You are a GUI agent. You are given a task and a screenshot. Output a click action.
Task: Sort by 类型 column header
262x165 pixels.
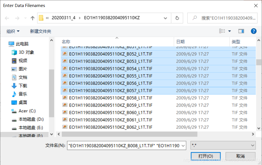click(x=236, y=42)
